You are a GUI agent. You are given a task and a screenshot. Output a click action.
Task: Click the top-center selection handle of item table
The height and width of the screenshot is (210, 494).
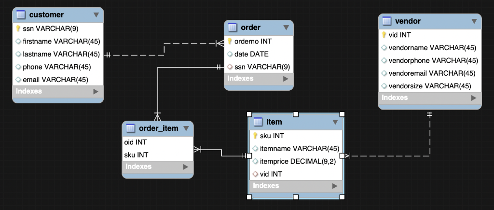click(x=296, y=114)
